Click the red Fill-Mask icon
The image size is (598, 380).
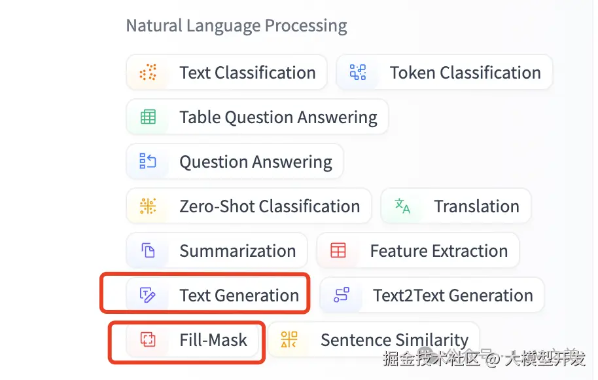(x=149, y=340)
